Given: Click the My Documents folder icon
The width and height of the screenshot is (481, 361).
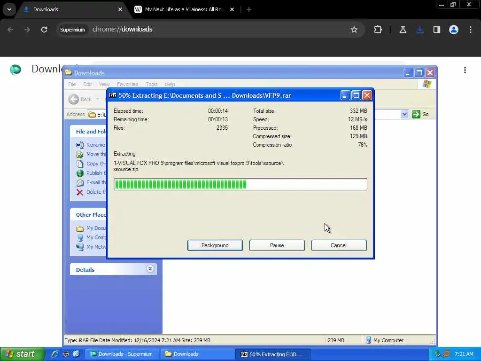Looking at the screenshot, I should click(x=80, y=228).
